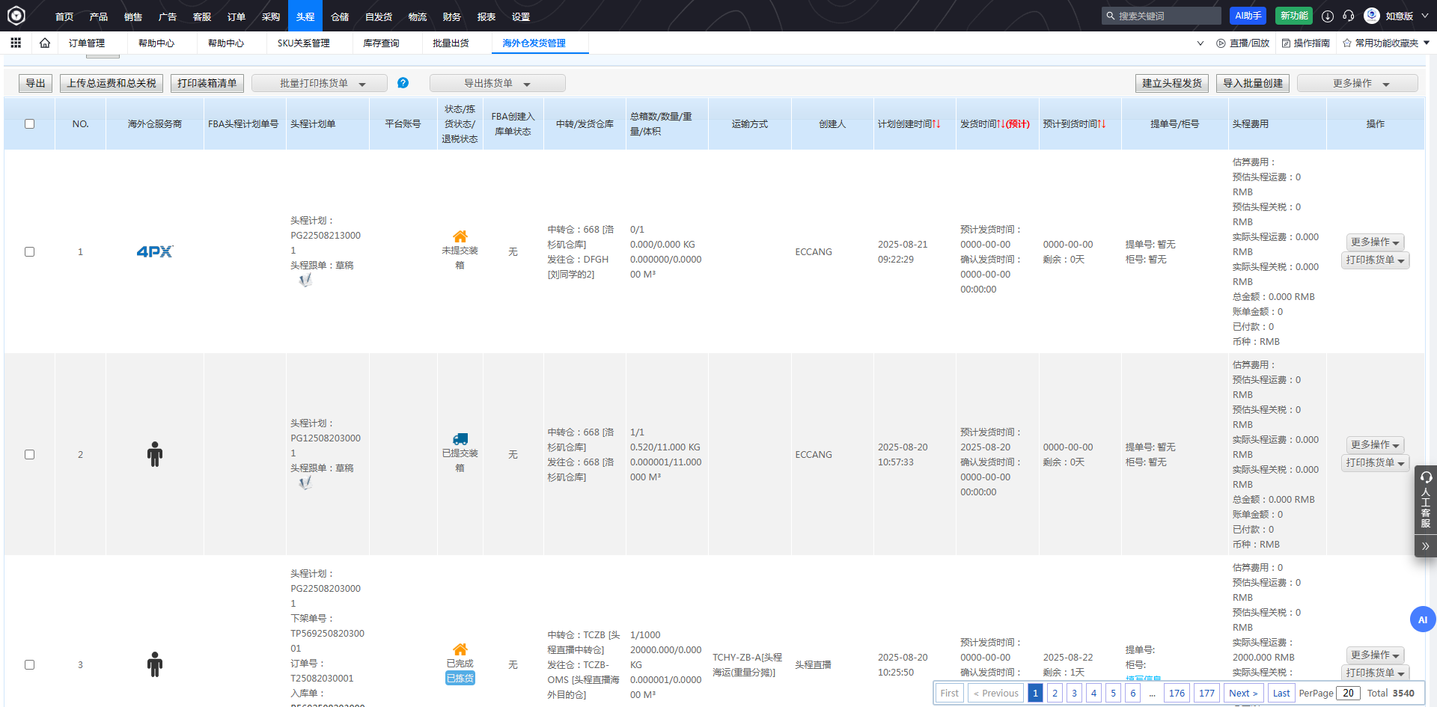Open the 仓储 top menu

[340, 16]
